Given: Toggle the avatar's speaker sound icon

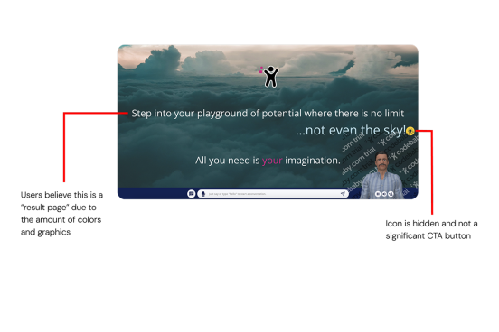Looking at the screenshot, I should [x=384, y=194].
